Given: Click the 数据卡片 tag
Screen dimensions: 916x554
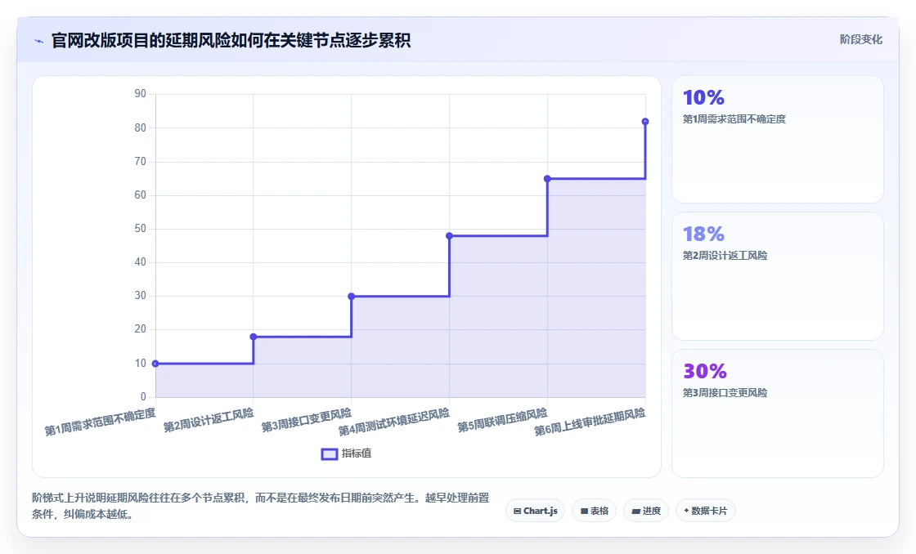Looking at the screenshot, I should coord(705,511).
